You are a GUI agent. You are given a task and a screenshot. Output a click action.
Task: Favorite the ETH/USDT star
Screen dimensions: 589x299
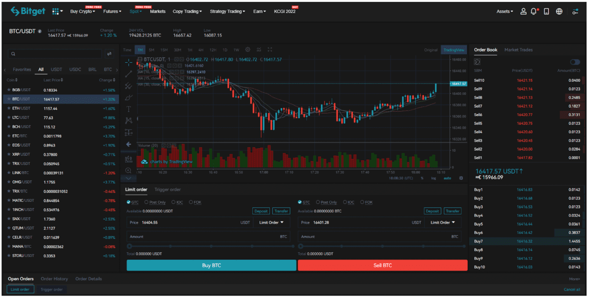(x=9, y=108)
